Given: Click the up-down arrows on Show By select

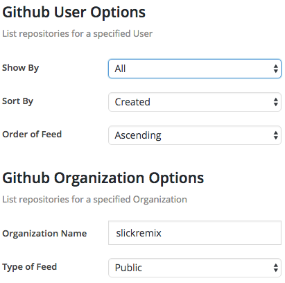Looking at the screenshot, I should coord(275,69).
